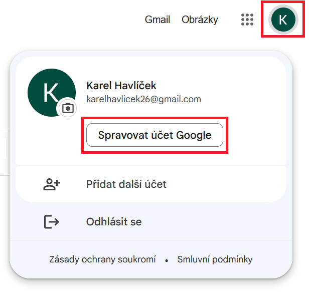Screen dimensions: 309x307
Task: Click the dot separator between footer links
Action: tap(167, 260)
